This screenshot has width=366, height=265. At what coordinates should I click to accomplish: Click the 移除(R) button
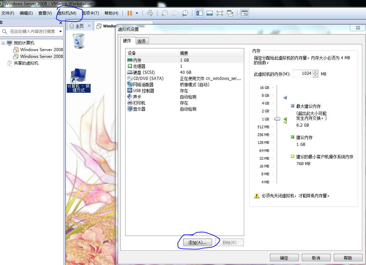coord(229,243)
